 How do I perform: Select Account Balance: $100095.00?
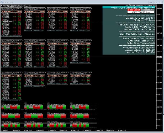(x=140, y=50)
